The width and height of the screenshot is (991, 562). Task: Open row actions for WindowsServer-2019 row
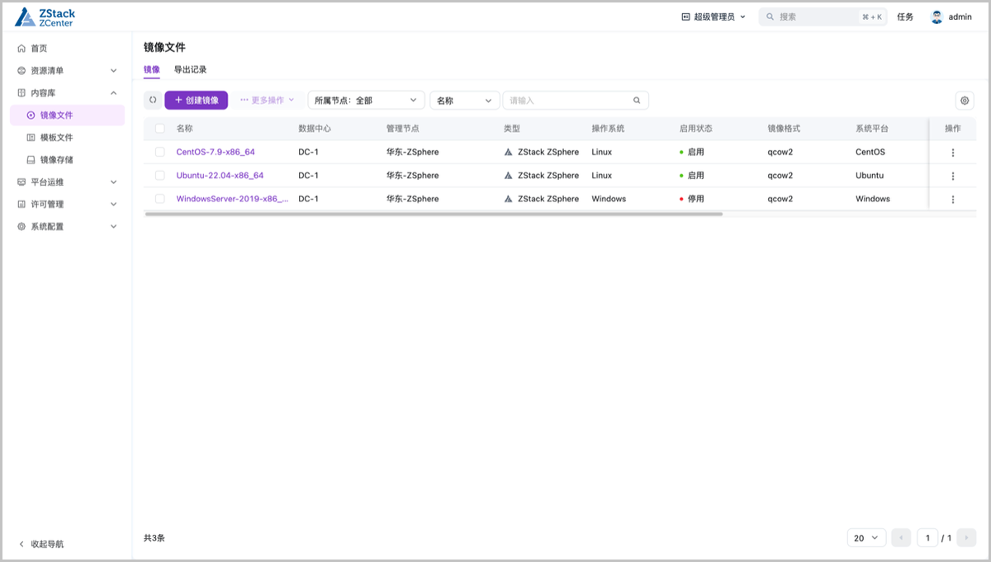tap(953, 199)
